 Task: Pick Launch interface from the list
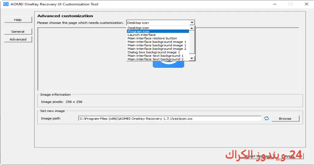[158, 35]
